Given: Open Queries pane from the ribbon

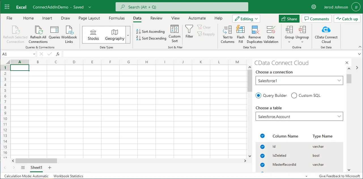Looking at the screenshot, I should (54, 30).
